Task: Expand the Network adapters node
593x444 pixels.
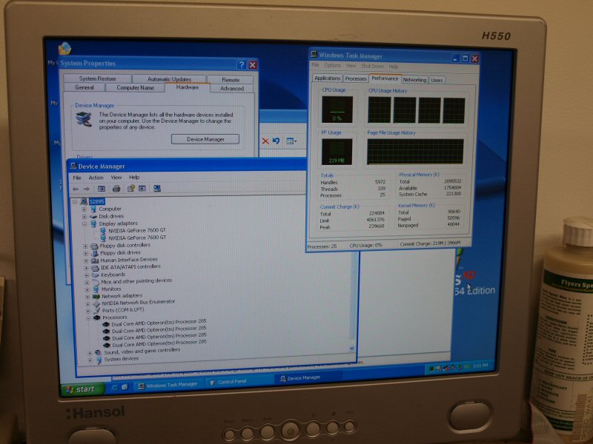Action: [x=87, y=297]
